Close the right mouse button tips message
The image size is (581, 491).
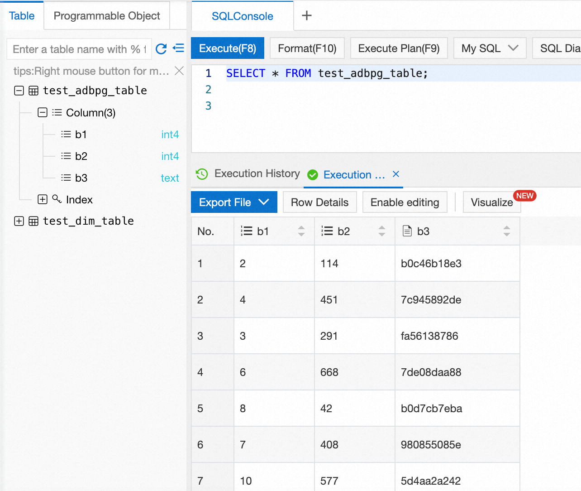tap(179, 71)
